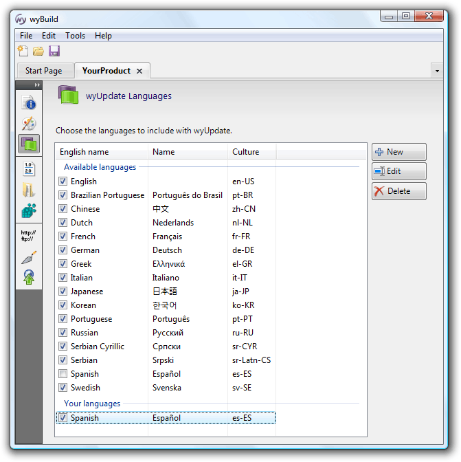This screenshot has width=461, height=462.
Task: Check the Spanish checkbox under Available languages
Action: pos(63,373)
